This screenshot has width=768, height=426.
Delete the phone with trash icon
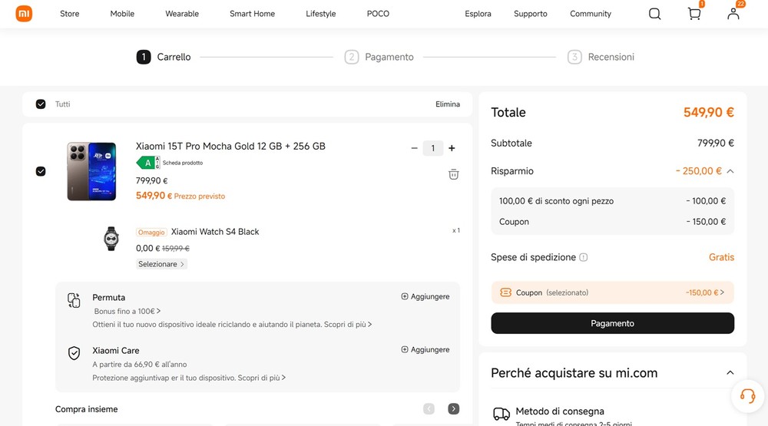pyautogui.click(x=454, y=174)
